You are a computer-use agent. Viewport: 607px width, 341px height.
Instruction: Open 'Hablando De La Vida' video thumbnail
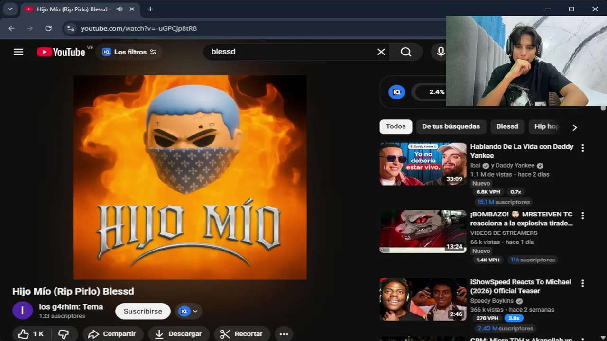[x=423, y=164]
